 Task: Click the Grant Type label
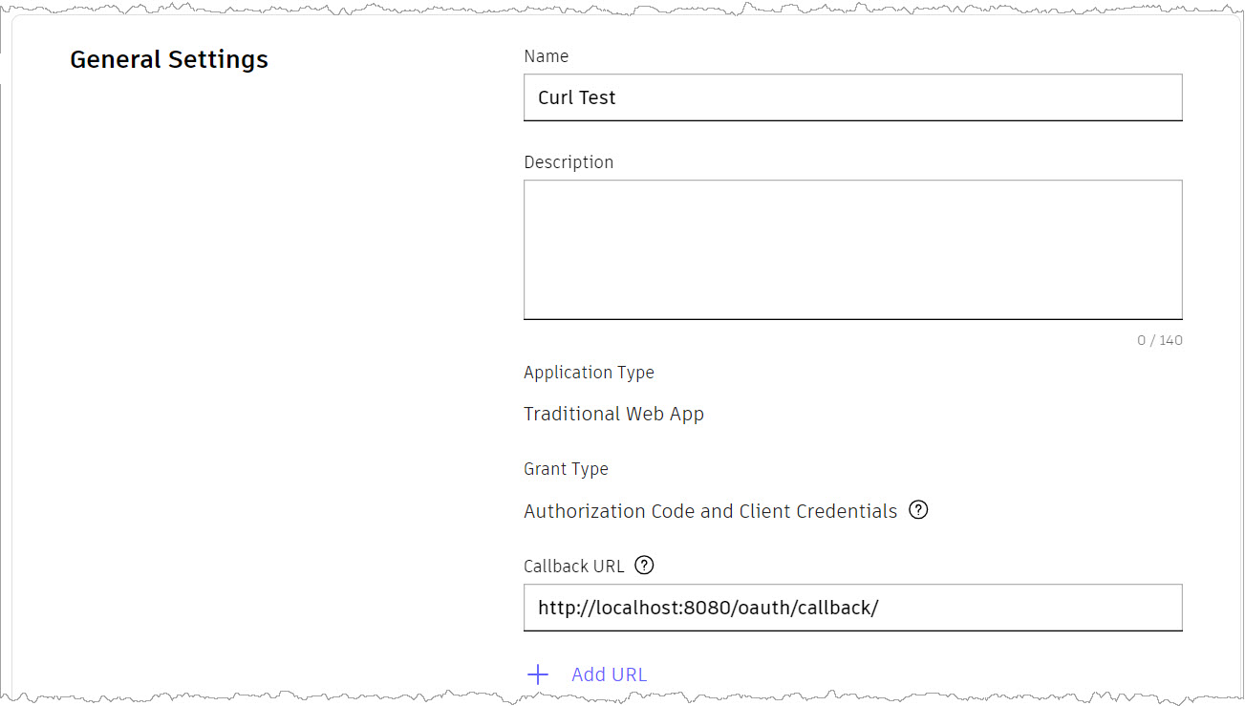click(x=566, y=469)
